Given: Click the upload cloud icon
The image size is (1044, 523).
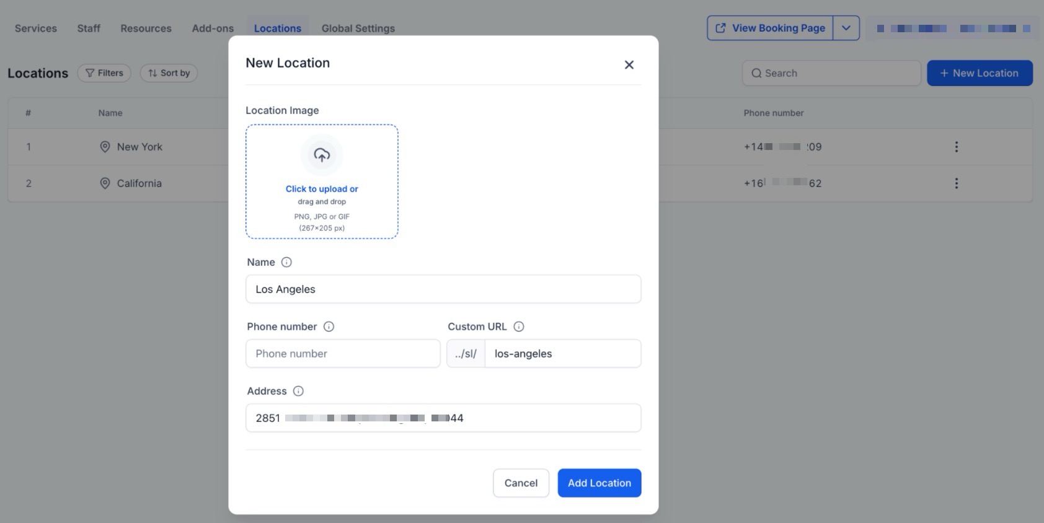Looking at the screenshot, I should (322, 155).
